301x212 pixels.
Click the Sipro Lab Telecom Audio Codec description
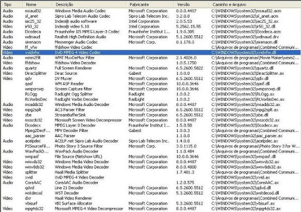point(82,16)
